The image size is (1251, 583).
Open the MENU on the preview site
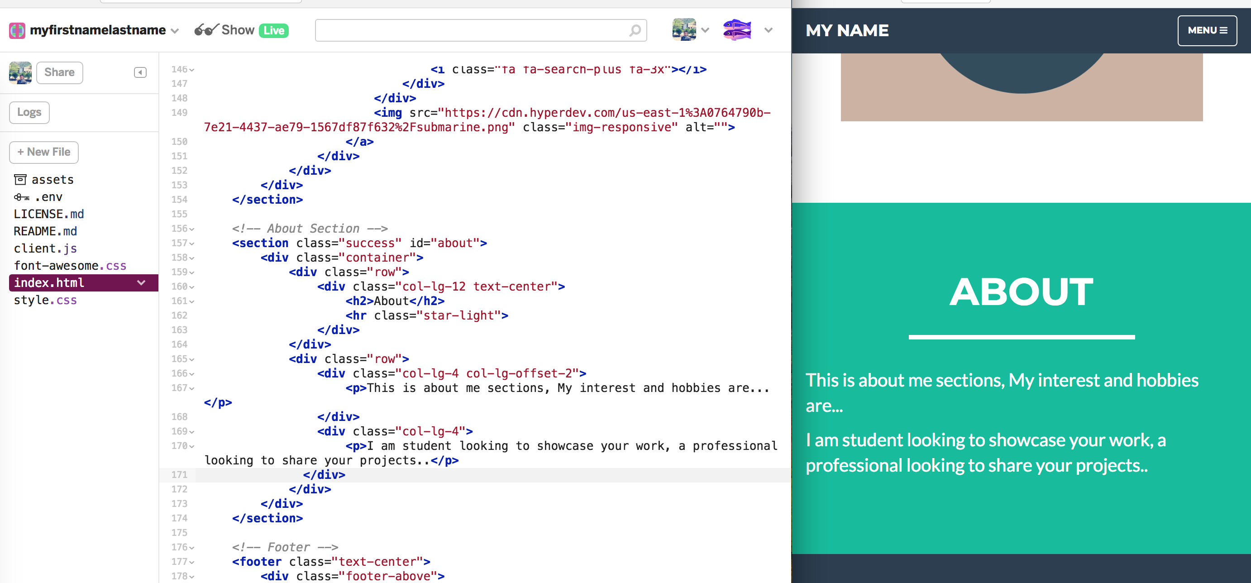point(1207,30)
